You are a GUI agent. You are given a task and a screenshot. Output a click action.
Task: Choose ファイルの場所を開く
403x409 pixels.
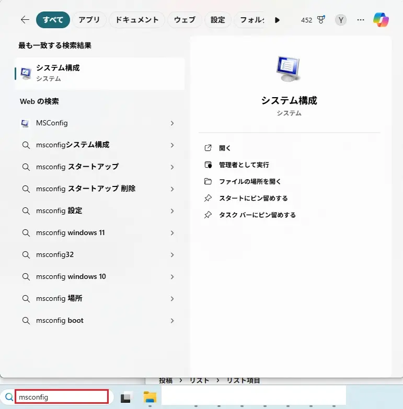tap(250, 181)
